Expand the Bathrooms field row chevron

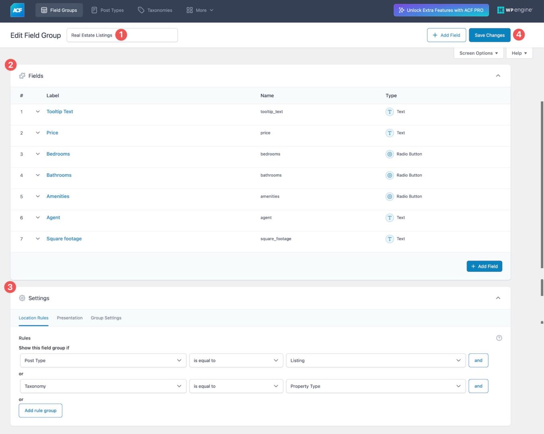pyautogui.click(x=38, y=175)
